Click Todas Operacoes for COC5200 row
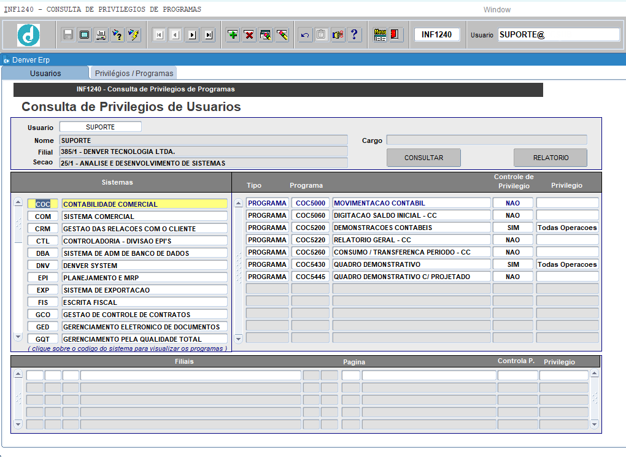 [x=567, y=228]
